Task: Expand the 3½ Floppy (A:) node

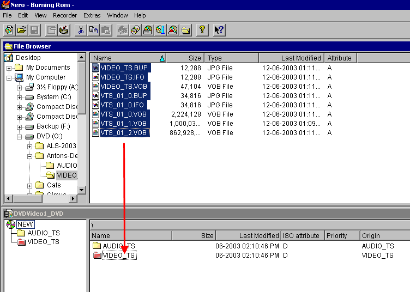Action: pos(19,88)
